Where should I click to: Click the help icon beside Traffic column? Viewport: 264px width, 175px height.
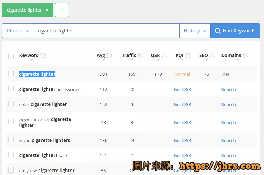pos(141,55)
